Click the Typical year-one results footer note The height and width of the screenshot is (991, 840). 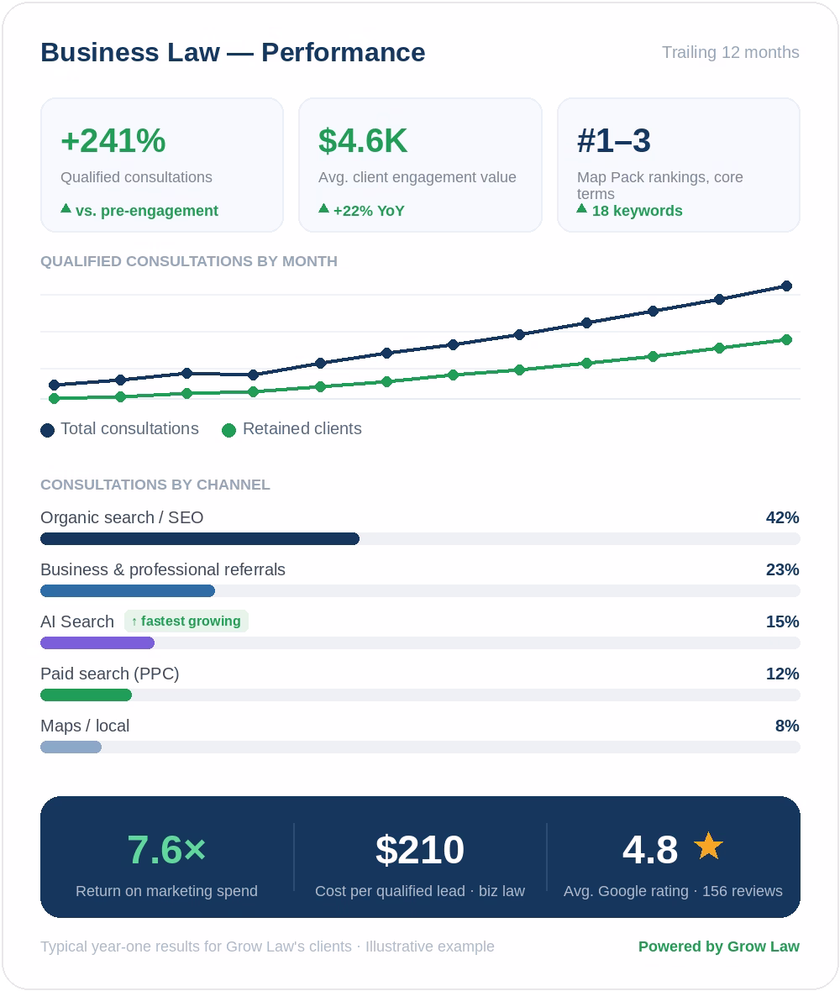click(x=267, y=946)
